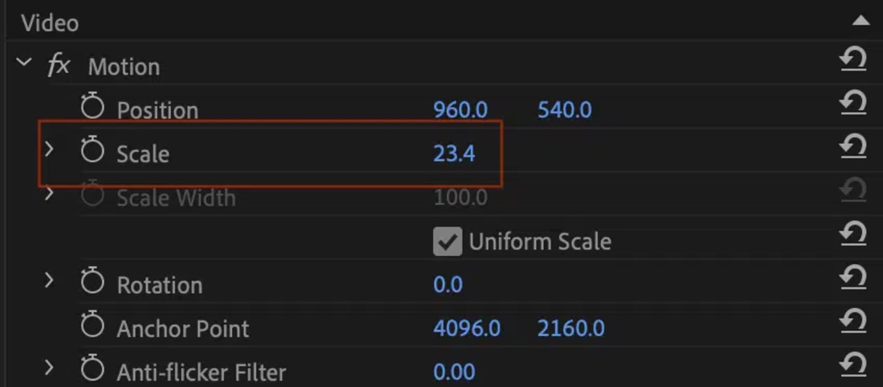The width and height of the screenshot is (883, 387).
Task: Reset the Scale parameter
Action: 853,147
